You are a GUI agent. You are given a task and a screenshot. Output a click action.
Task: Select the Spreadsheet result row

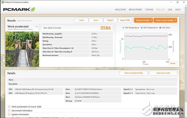77,45
